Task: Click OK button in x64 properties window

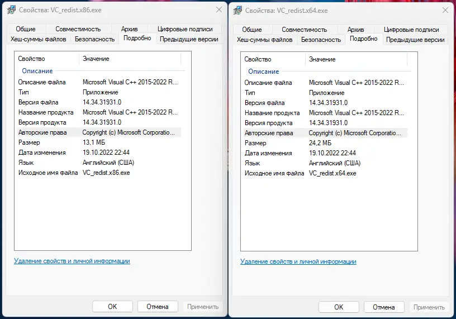Action: pos(339,307)
